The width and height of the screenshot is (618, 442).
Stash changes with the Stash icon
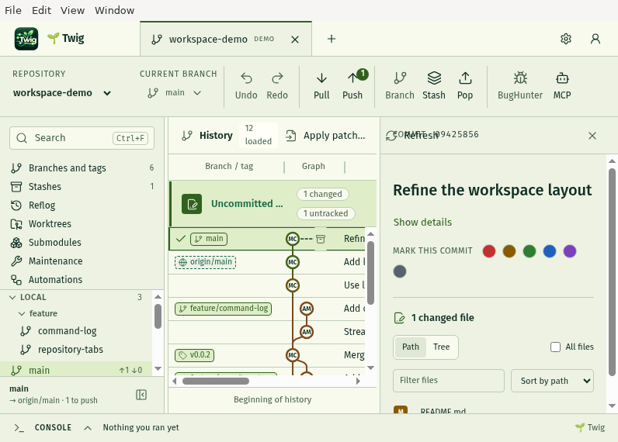[434, 78]
